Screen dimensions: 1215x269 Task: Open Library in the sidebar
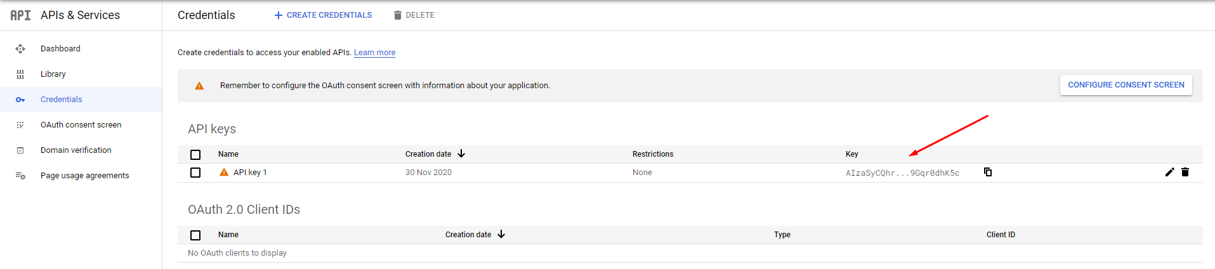click(x=53, y=74)
